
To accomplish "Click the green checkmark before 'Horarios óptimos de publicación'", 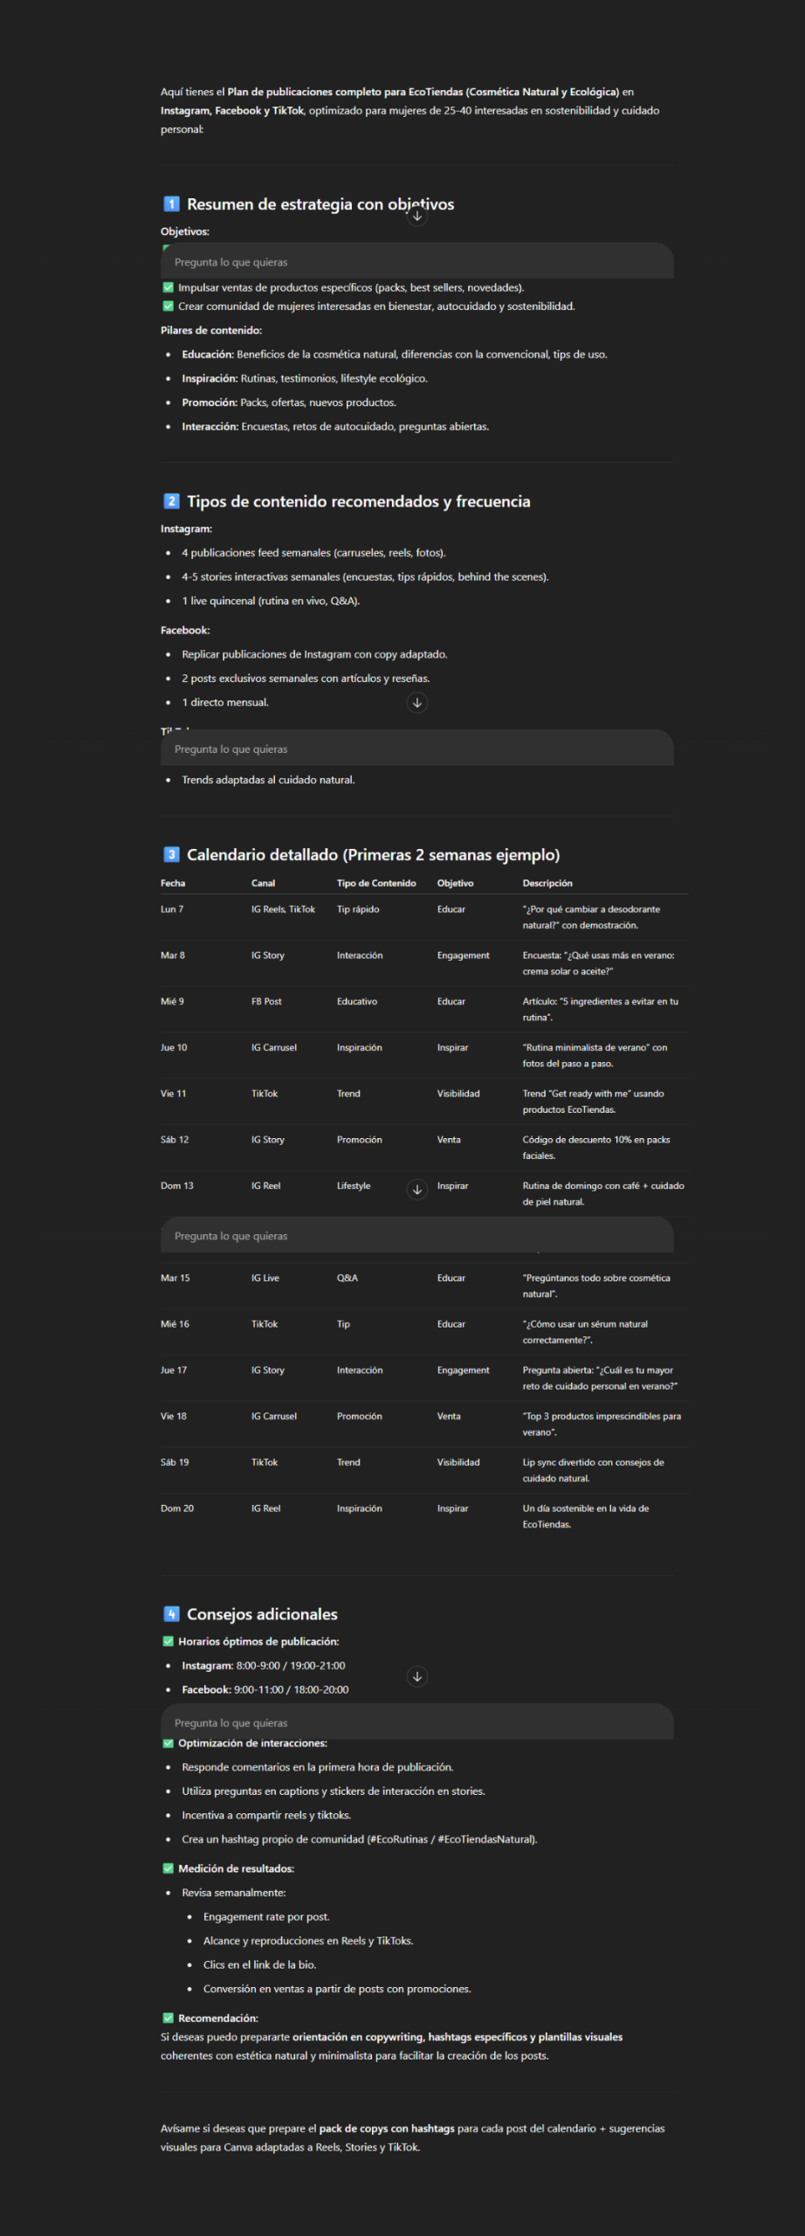I will [x=169, y=1641].
